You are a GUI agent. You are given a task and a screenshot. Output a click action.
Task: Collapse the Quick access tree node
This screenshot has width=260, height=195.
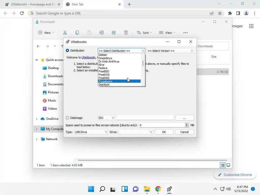coord(37,60)
